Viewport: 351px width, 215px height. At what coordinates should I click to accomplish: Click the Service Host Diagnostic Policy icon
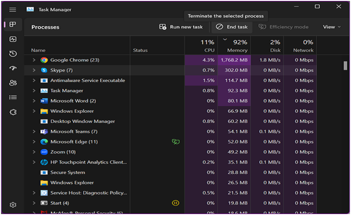point(44,193)
